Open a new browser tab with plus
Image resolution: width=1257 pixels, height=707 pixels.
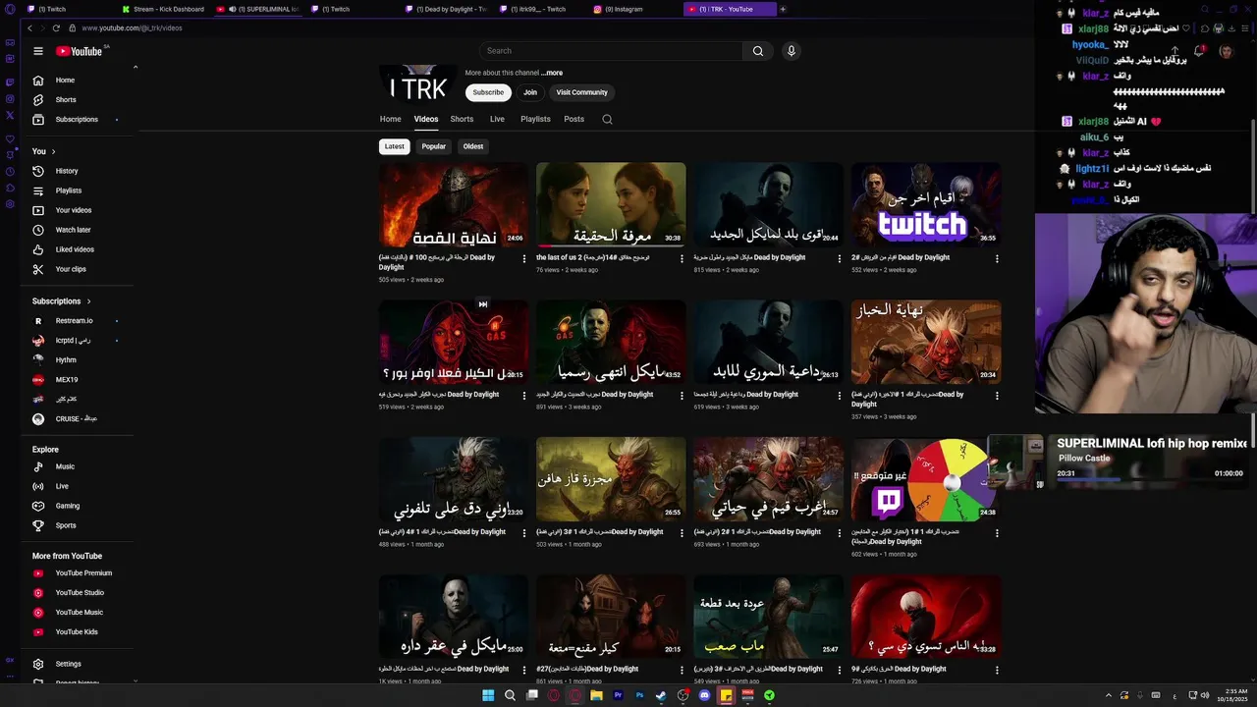[x=783, y=9]
